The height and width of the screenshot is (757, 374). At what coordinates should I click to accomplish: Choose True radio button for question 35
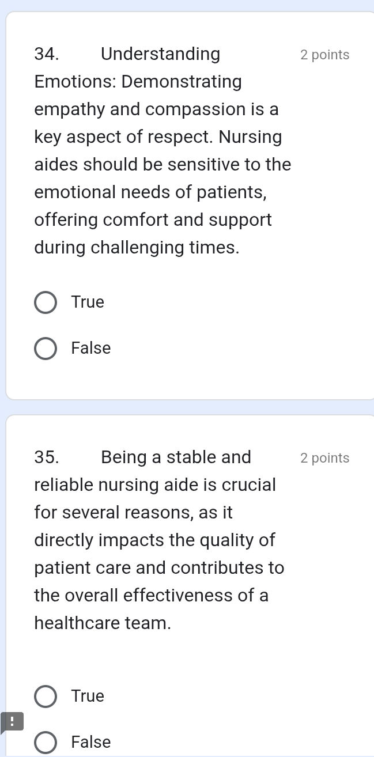pyautogui.click(x=46, y=697)
